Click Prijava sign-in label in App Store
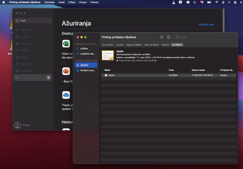Image resolution: width=243 pixels, height=169 pixels. coord(26,125)
